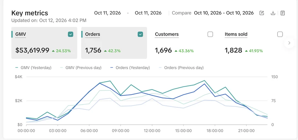298x140 pixels.
Task: Click the 1,756 orders value
Action: (x=93, y=50)
